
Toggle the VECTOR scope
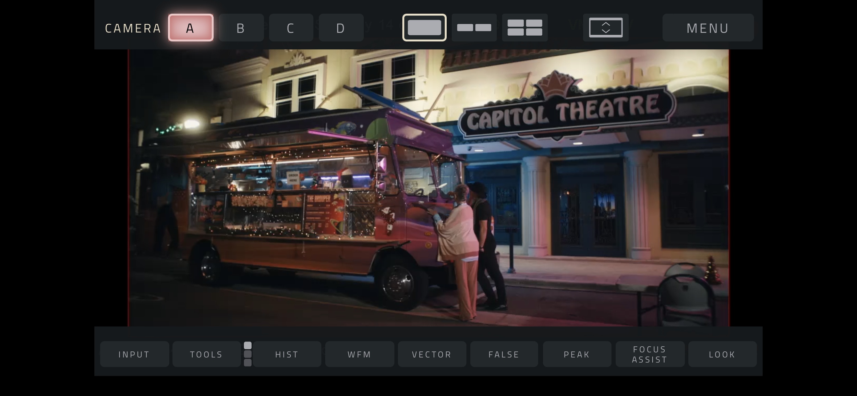point(432,354)
